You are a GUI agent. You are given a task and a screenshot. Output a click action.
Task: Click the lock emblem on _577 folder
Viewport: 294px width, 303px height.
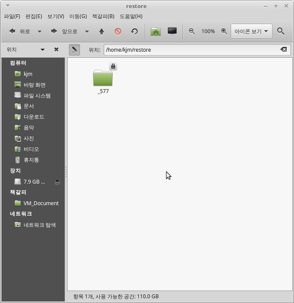(113, 67)
